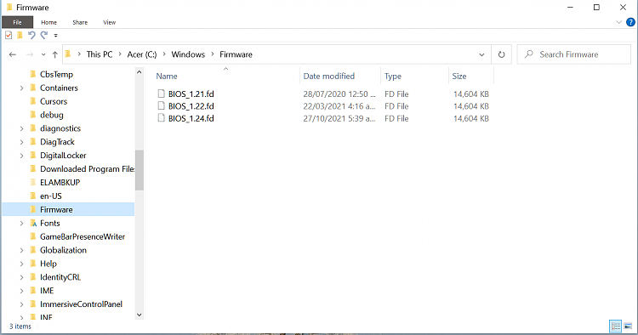Switch to Large icons view in status bar

(628, 326)
